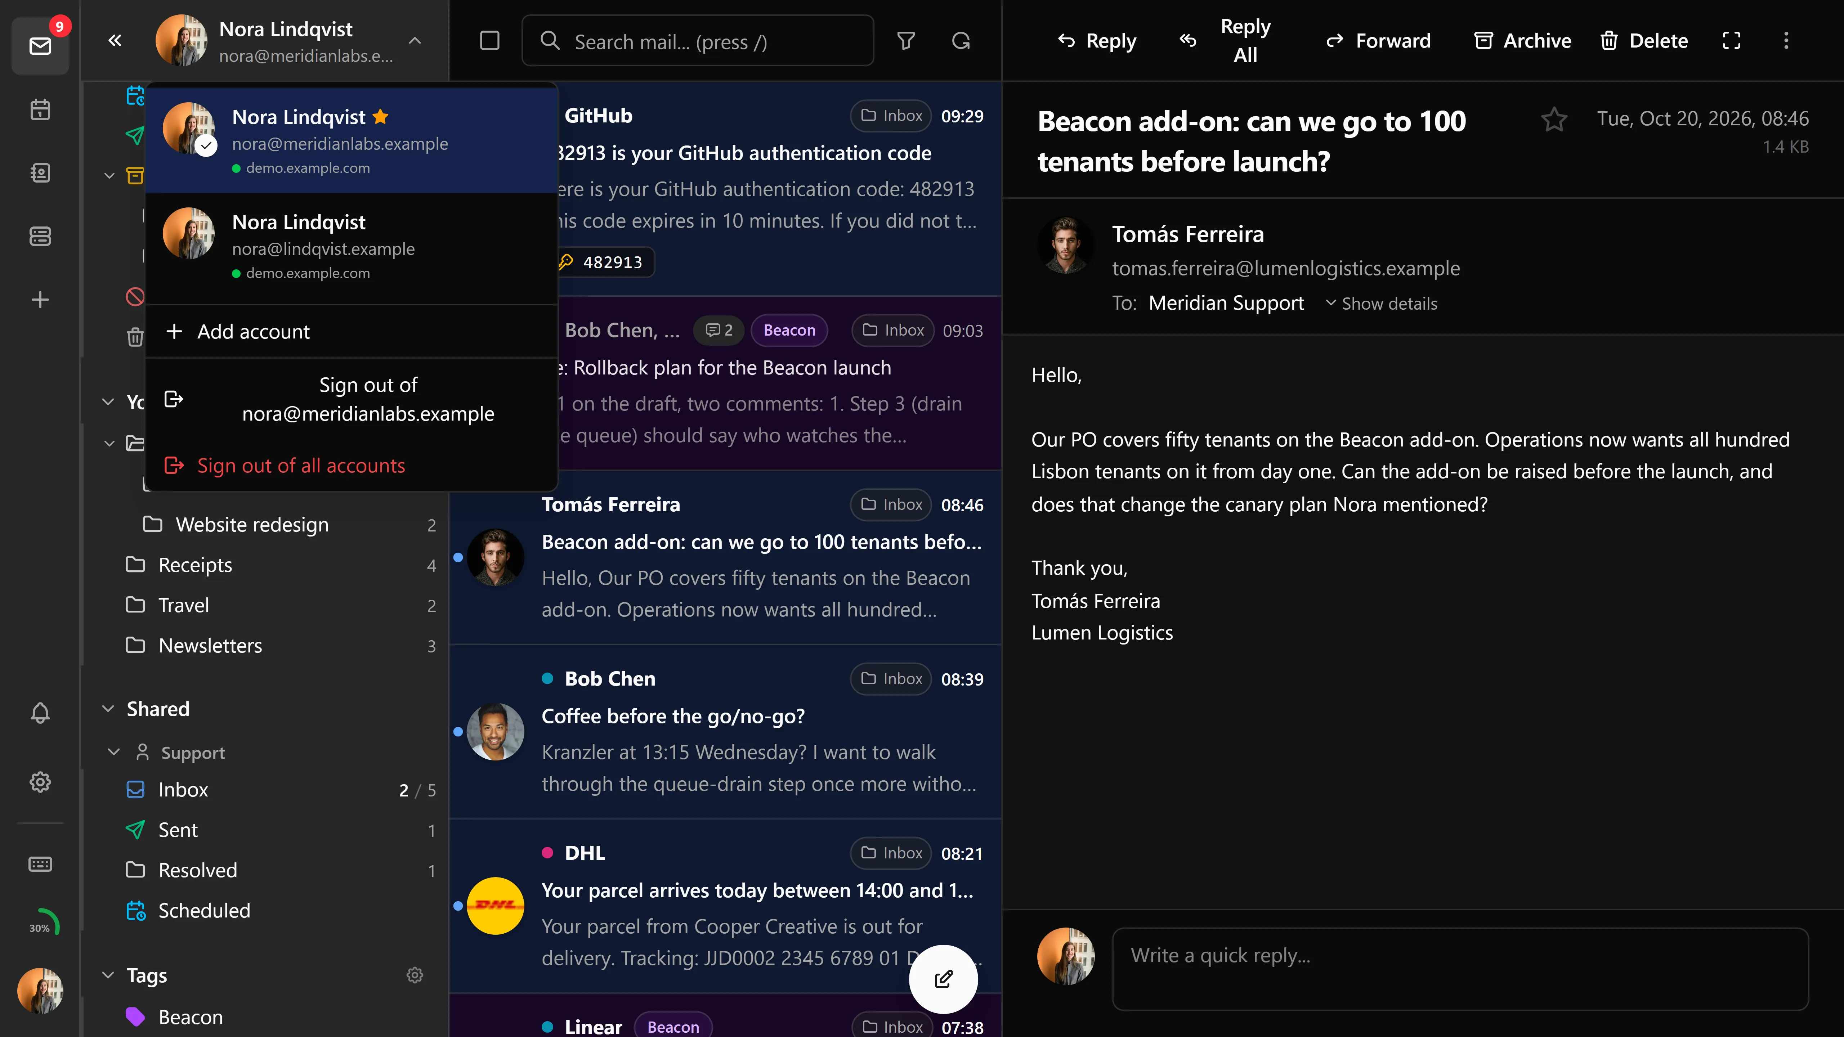Click the plus icon in the left rail
The height and width of the screenshot is (1037, 1844).
(40, 299)
